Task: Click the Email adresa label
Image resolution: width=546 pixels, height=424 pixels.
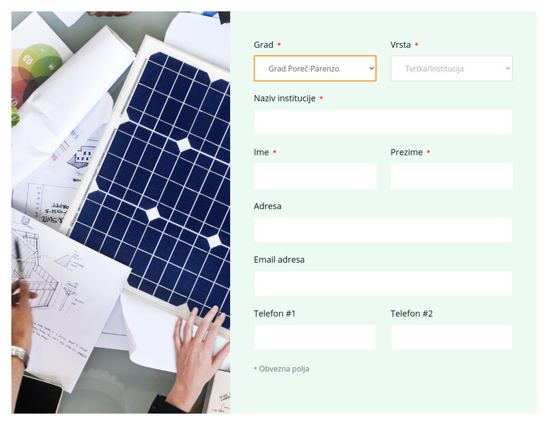Action: point(279,260)
